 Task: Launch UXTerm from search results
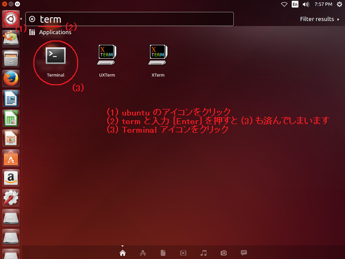(107, 61)
